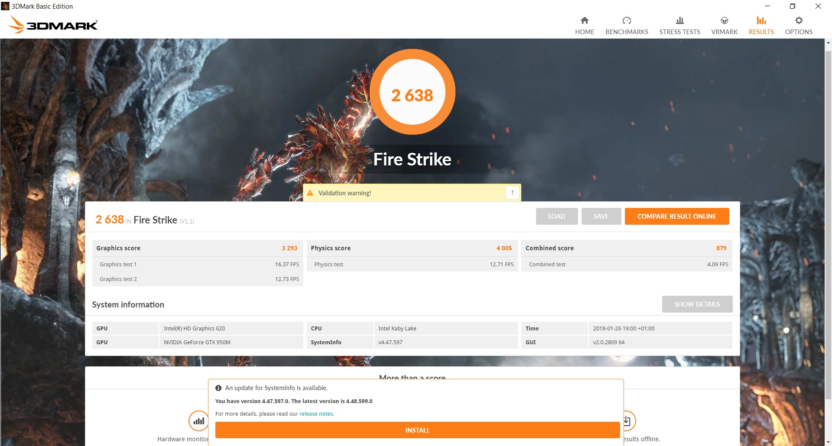Viewport: 832px width, 446px height.
Task: Click NVIDIA GeForce GTX 950M cell
Action: point(231,342)
